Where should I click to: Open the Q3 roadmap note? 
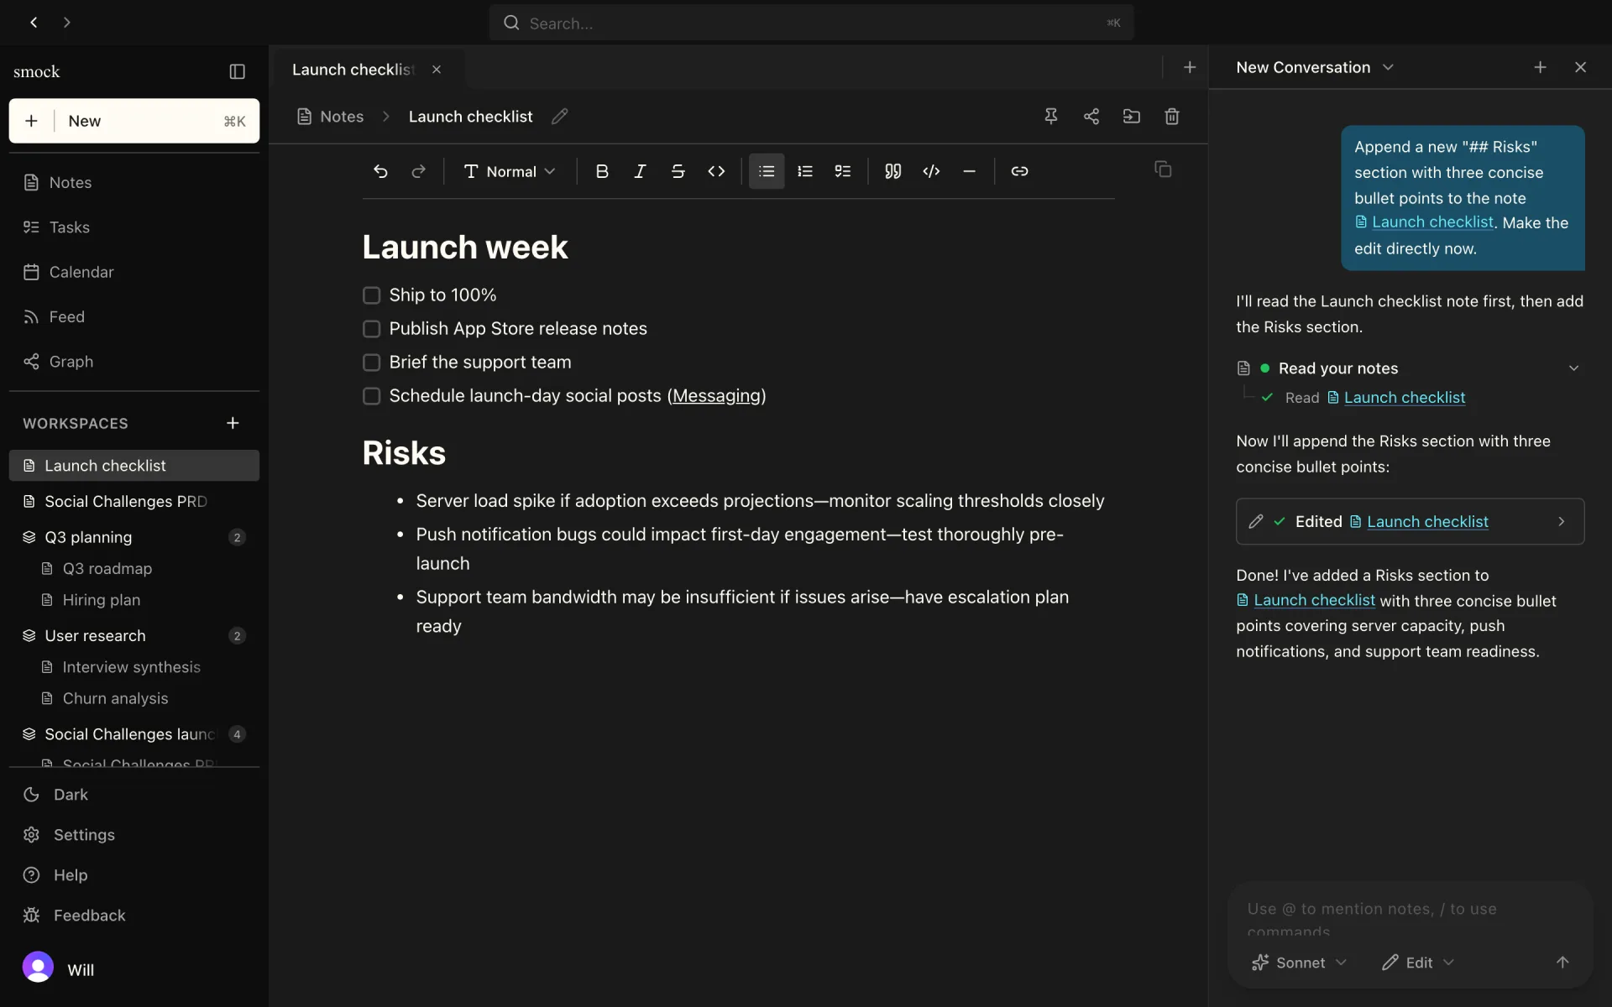pos(107,569)
